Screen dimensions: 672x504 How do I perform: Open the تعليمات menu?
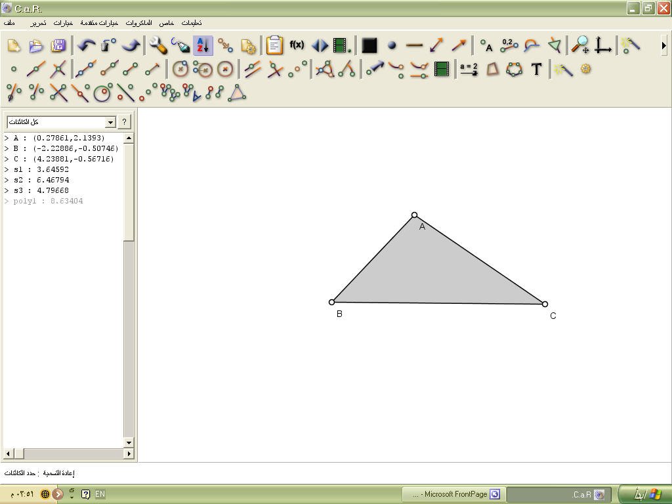192,23
